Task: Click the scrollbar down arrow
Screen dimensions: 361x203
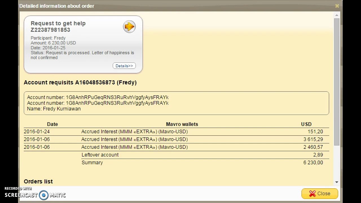Action: [336, 182]
